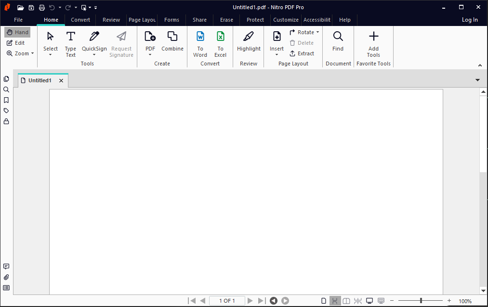Viewport: 488px width, 307px height.
Task: Open the tags pane icon in sidebar
Action: tap(6, 111)
